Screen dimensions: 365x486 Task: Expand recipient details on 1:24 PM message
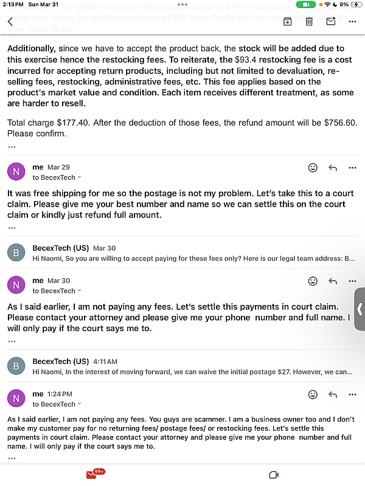pos(80,404)
